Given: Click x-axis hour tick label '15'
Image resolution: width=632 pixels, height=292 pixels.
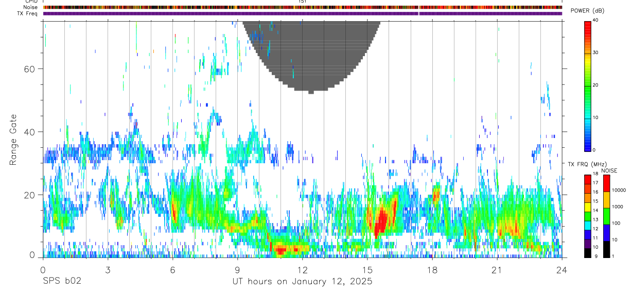Looking at the screenshot, I should (367, 270).
